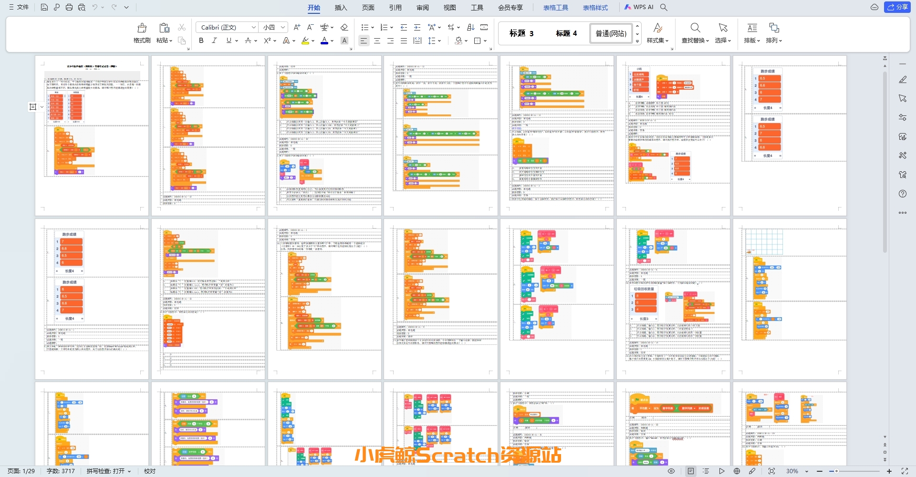The height and width of the screenshot is (477, 916).
Task: Click 拼写检查 status bar item
Action: coord(108,471)
